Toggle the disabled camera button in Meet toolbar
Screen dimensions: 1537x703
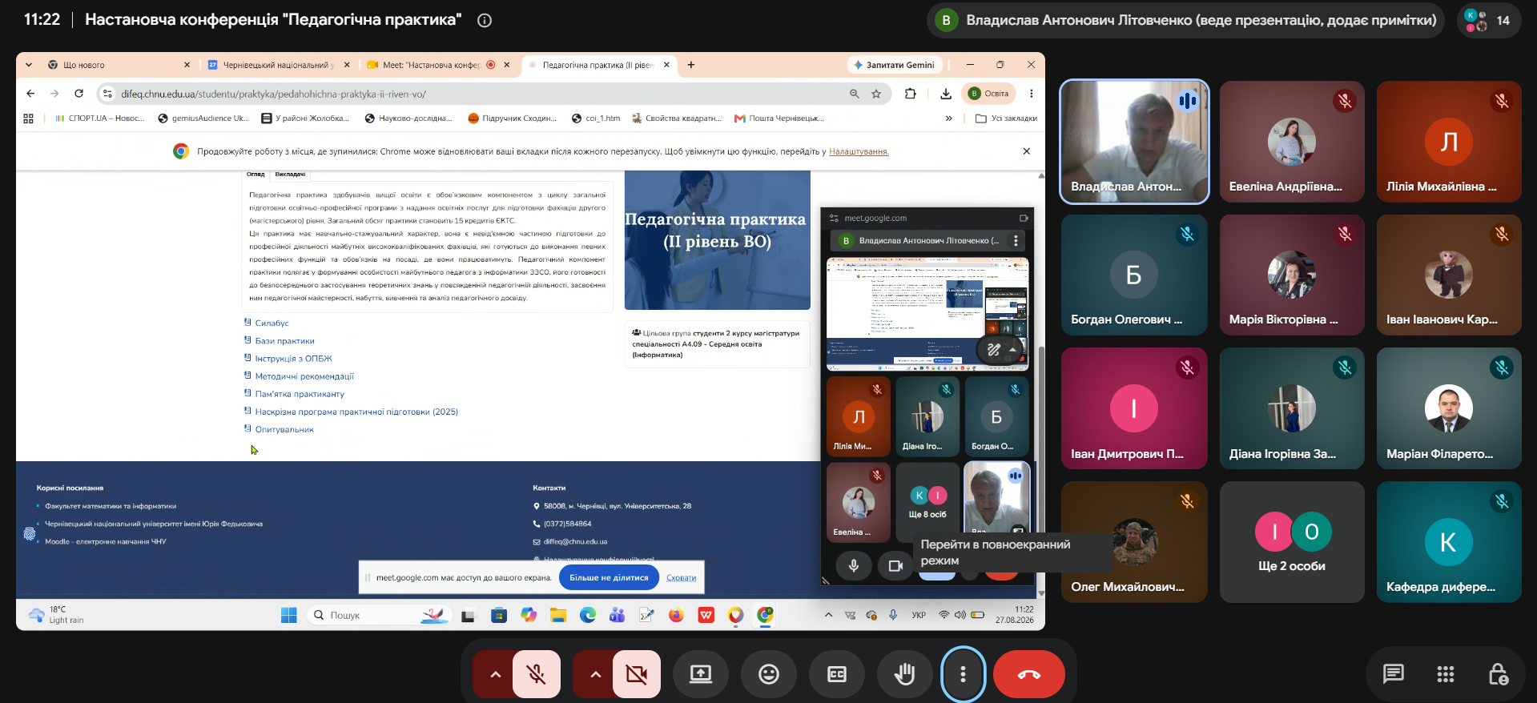coord(637,674)
